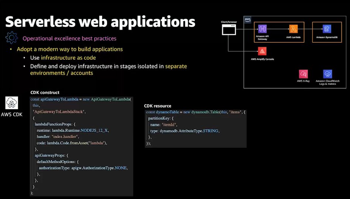
Task: Click the 'AWS Lambda' diagram label
Action: (x=293, y=37)
